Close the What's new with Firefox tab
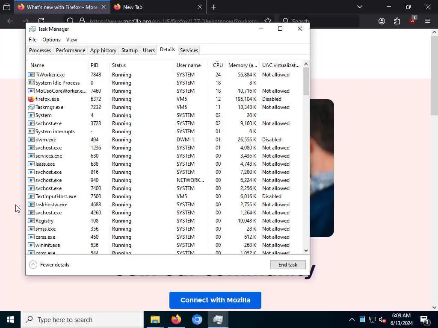 coord(104,7)
